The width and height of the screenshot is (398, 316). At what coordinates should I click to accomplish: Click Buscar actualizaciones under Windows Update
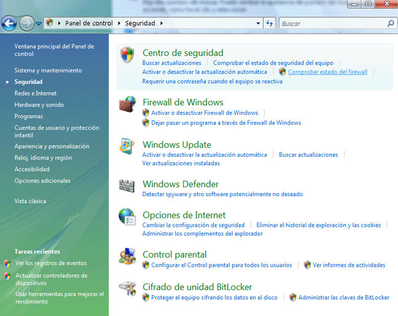coord(308,155)
